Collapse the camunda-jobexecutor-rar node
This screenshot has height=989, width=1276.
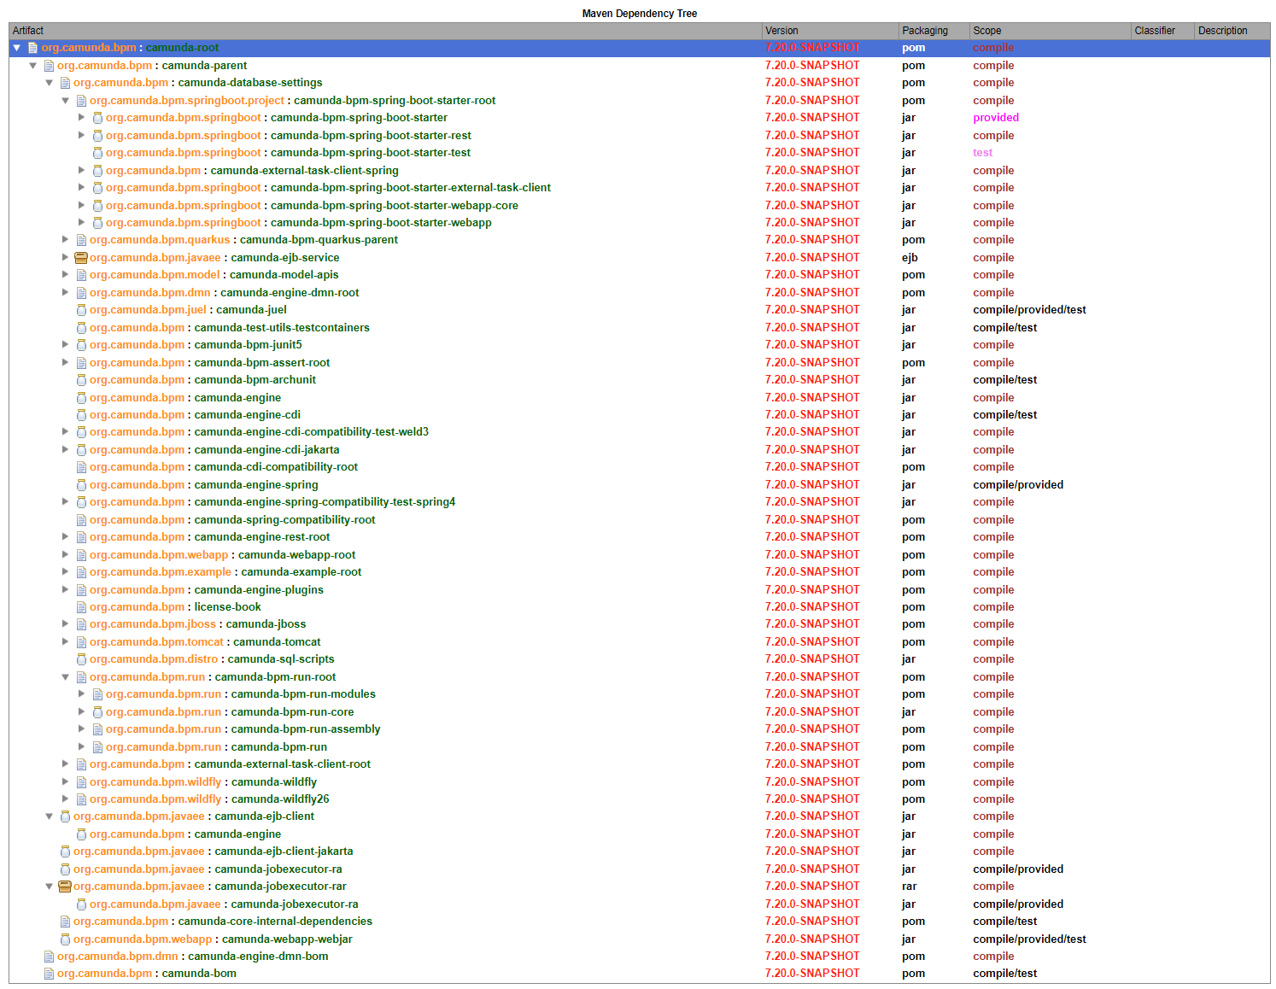(x=49, y=886)
